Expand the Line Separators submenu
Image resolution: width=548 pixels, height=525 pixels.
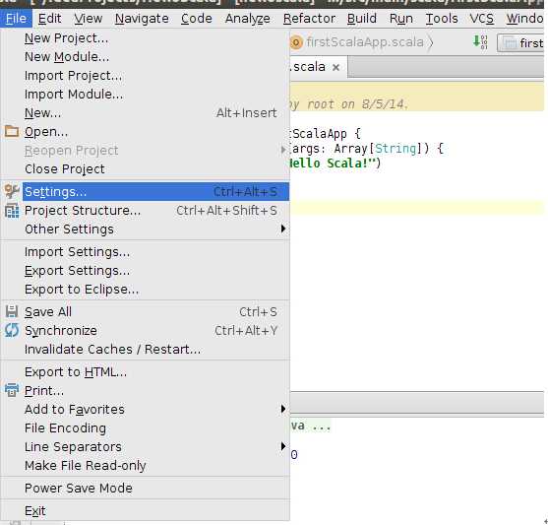pyautogui.click(x=283, y=446)
